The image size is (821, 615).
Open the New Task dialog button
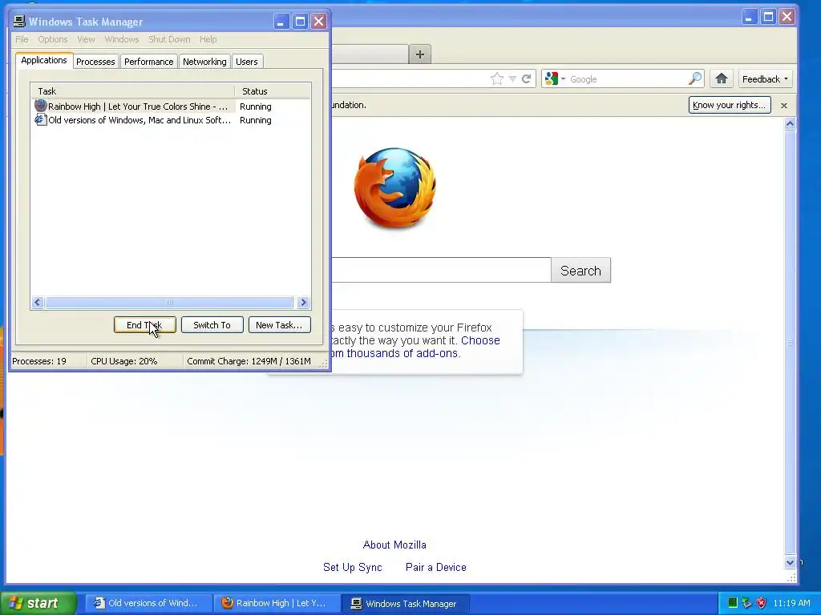point(279,325)
